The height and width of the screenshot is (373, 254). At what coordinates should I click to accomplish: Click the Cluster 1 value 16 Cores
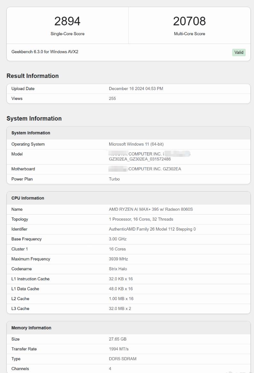pyautogui.click(x=117, y=249)
